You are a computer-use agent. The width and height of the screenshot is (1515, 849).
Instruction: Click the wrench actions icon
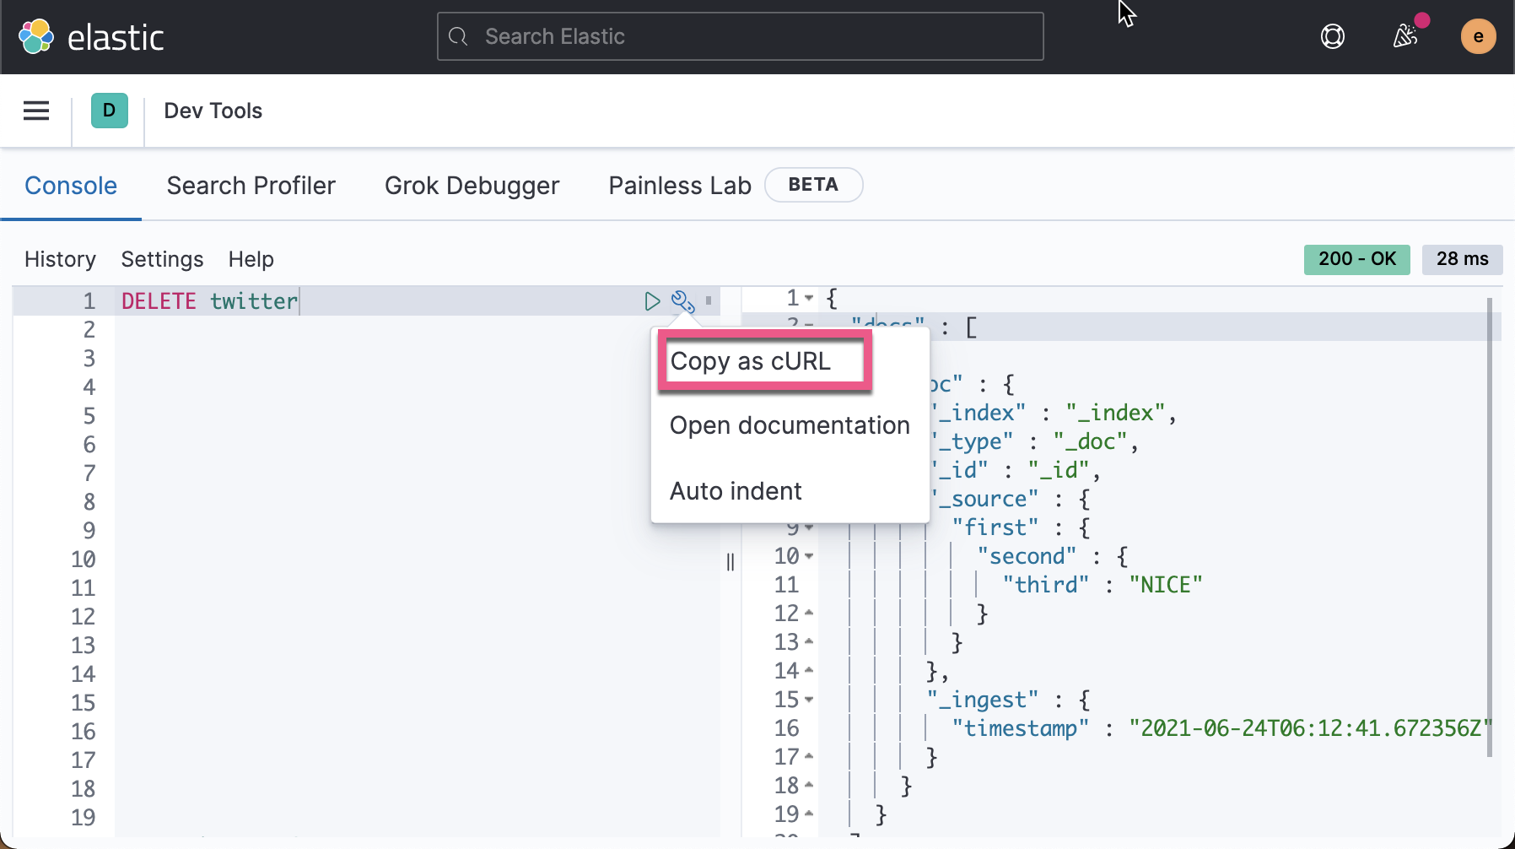[682, 301]
